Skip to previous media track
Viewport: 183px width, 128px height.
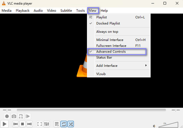click(x=16, y=124)
